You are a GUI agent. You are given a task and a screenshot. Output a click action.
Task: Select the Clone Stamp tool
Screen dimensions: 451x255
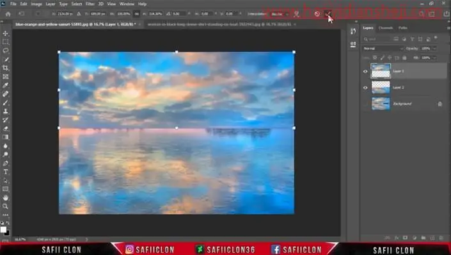6,111
